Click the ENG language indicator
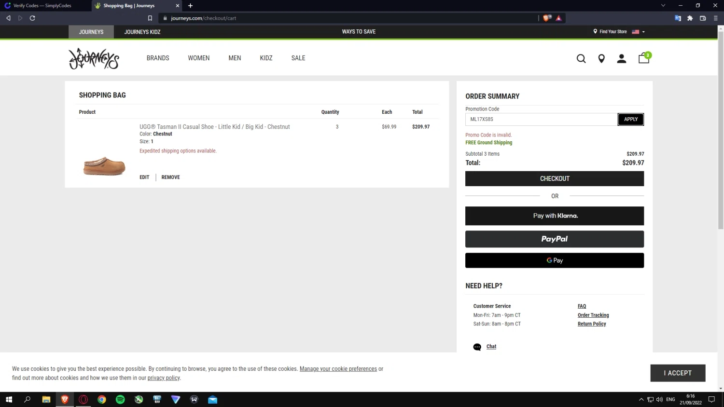The width and height of the screenshot is (724, 407). click(670, 399)
